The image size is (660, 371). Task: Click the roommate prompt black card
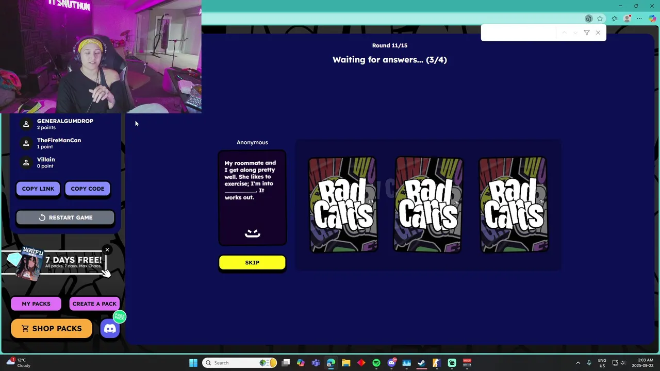[252, 198]
